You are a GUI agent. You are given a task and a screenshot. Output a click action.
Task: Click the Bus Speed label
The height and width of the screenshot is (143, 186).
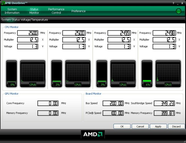click(91, 103)
